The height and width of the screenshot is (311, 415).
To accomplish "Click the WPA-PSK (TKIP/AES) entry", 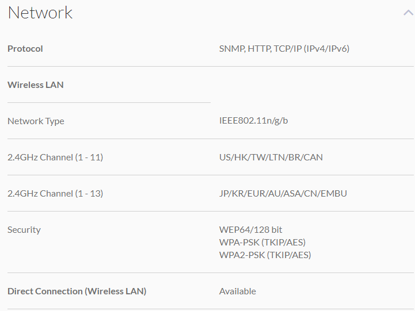I will click(x=262, y=243).
